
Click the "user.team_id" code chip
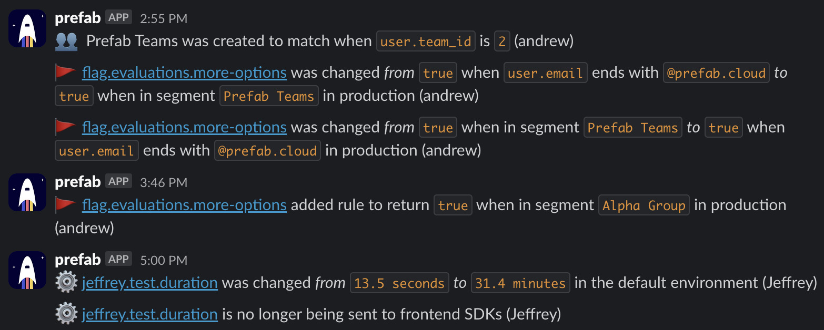pos(426,42)
